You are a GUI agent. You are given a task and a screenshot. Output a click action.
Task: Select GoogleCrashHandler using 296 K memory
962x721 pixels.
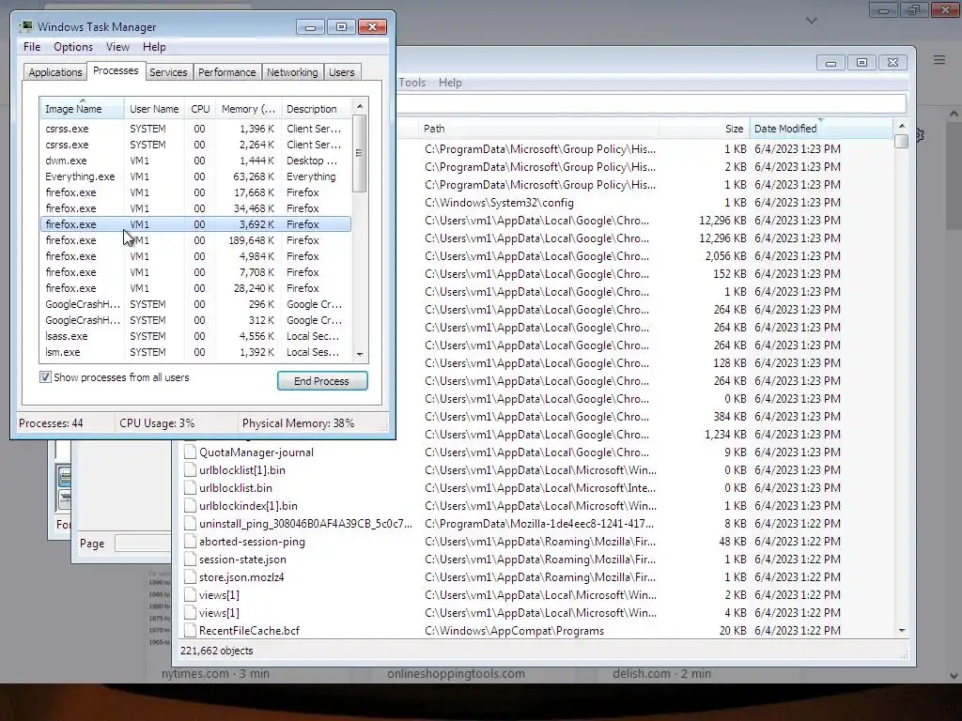click(195, 304)
